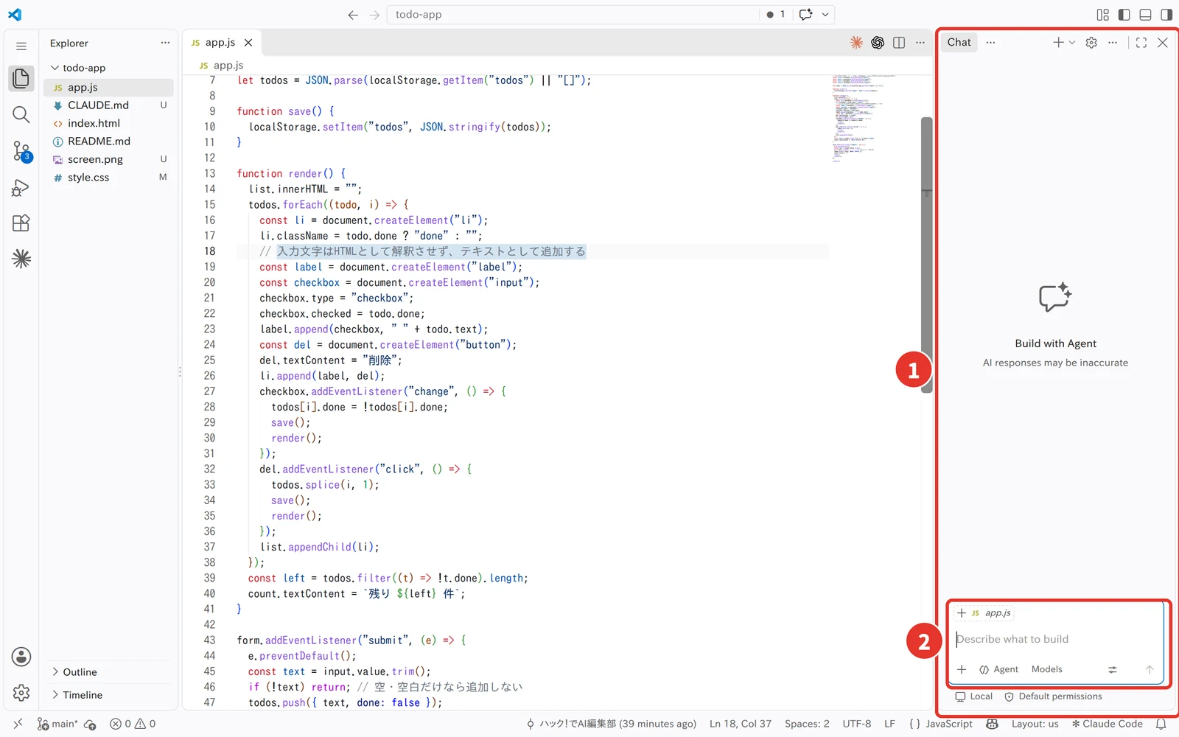This screenshot has width=1179, height=737.
Task: Open the Copilot chat dropdown in title bar
Action: (x=825, y=15)
